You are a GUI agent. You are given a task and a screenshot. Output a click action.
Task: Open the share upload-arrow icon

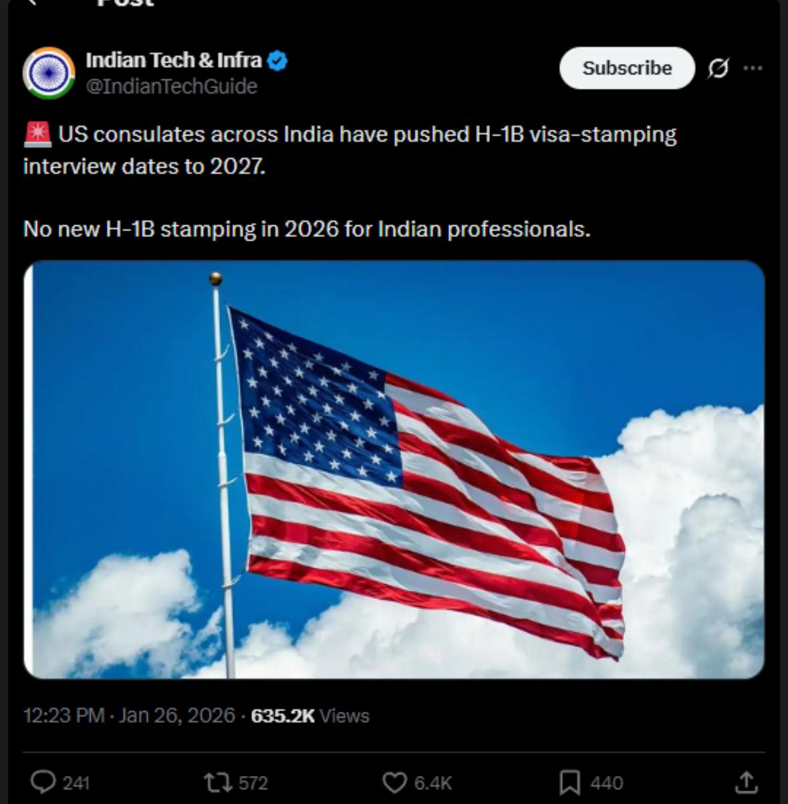(x=746, y=782)
